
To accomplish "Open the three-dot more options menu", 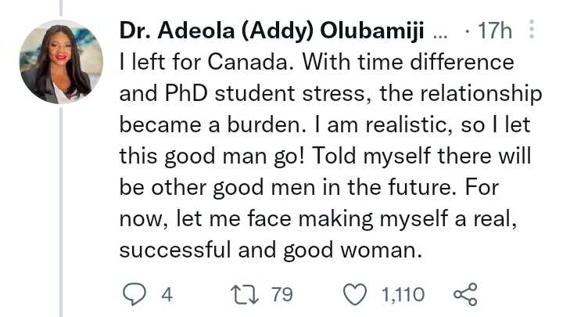I will pos(533,31).
